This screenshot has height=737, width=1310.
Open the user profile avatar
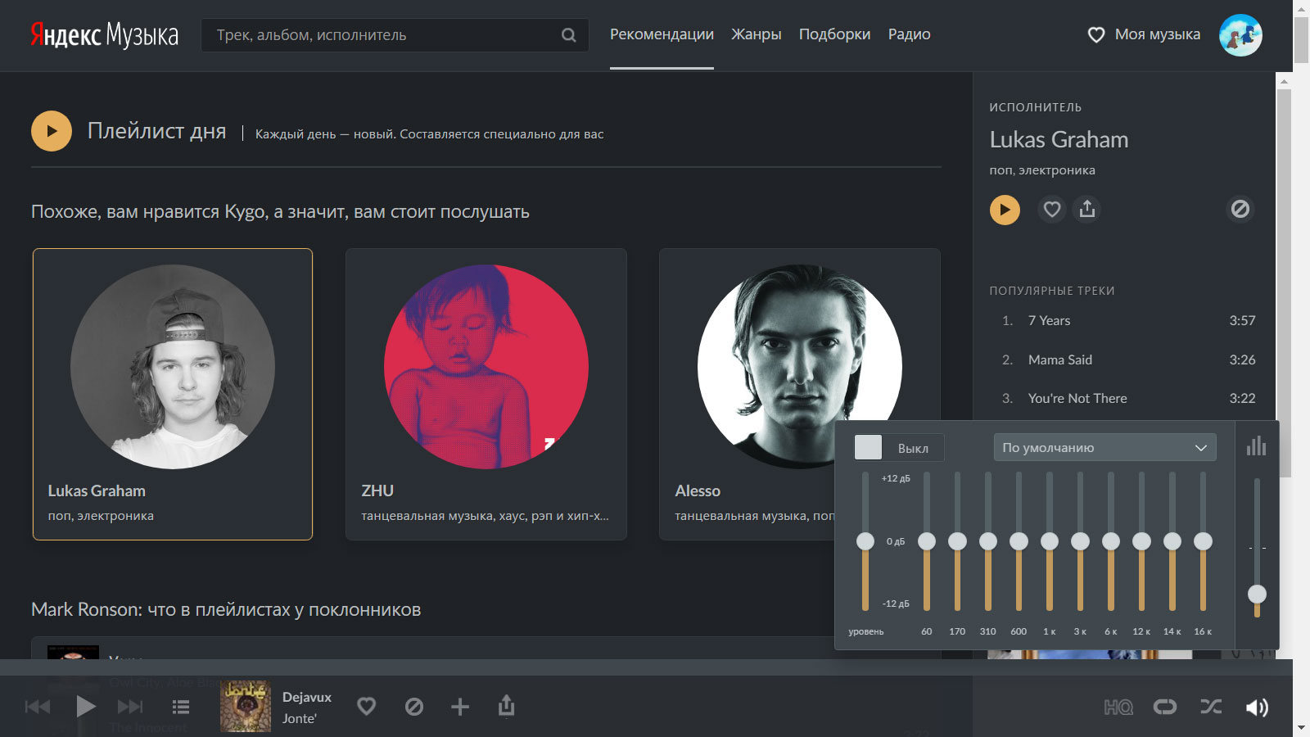coord(1240,35)
